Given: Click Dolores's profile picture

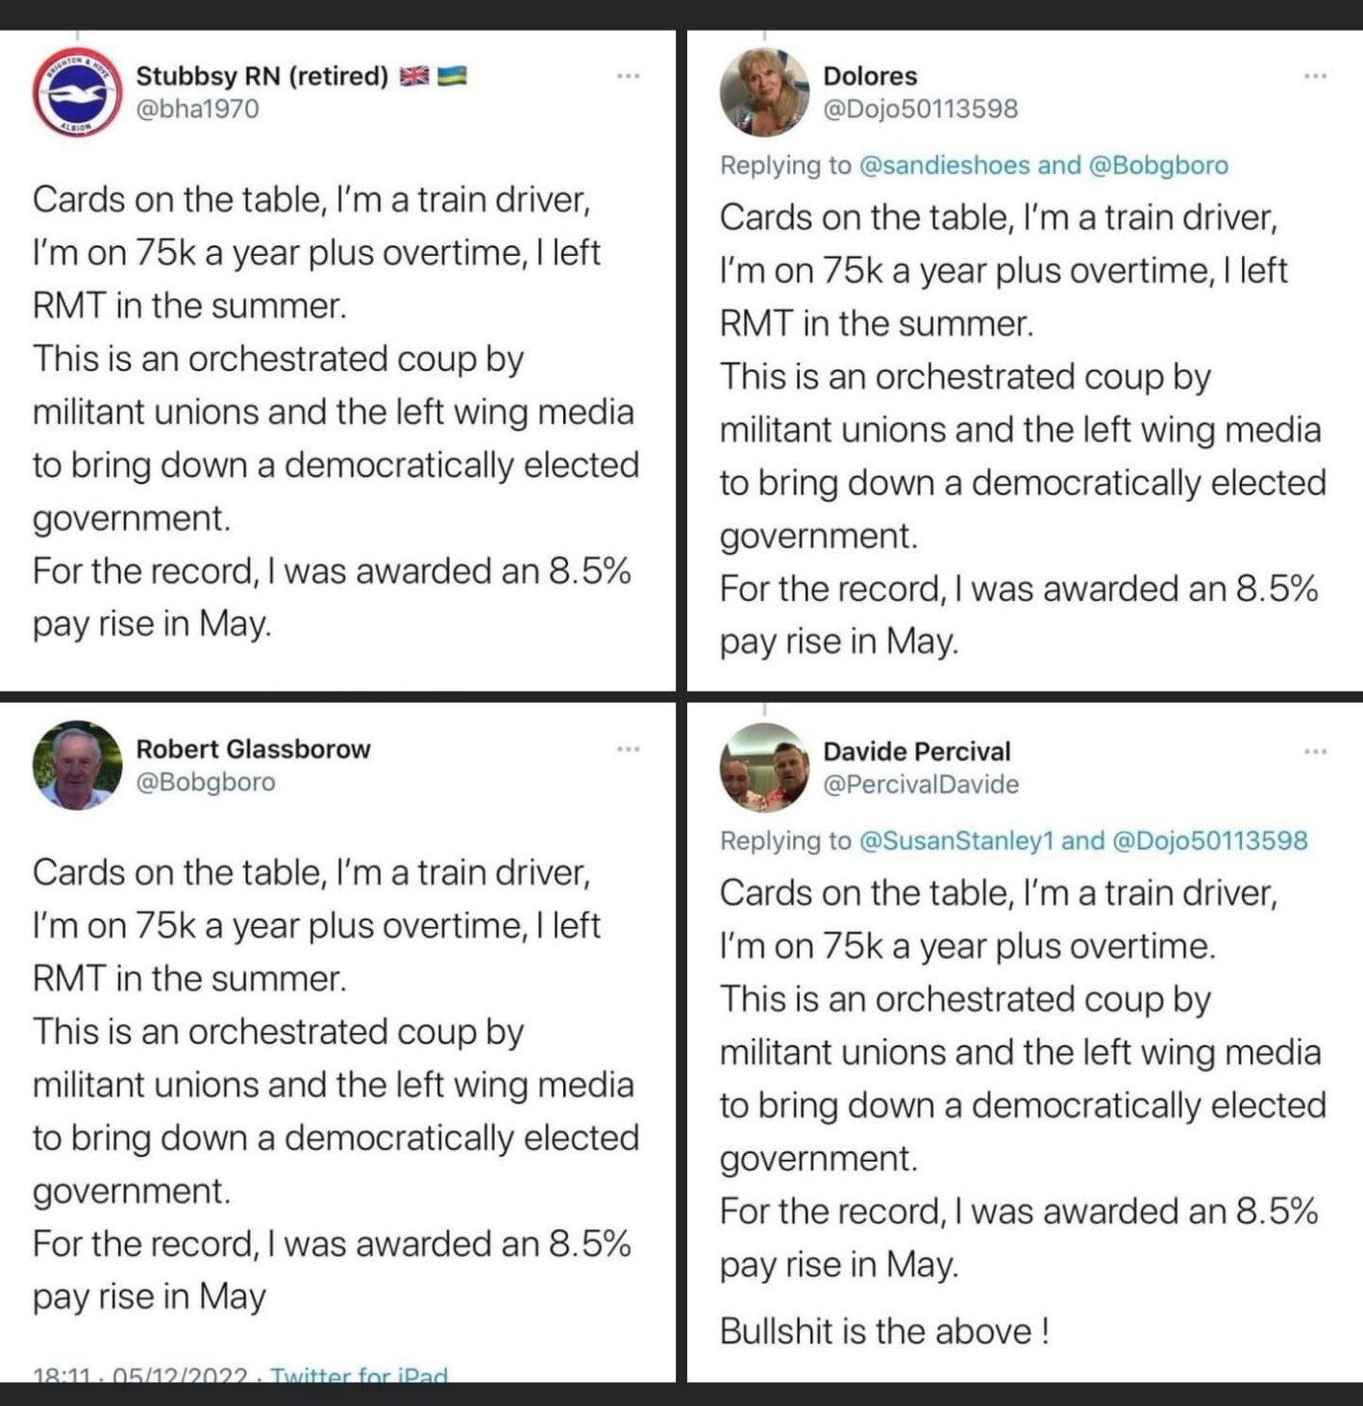Looking at the screenshot, I should tap(765, 92).
